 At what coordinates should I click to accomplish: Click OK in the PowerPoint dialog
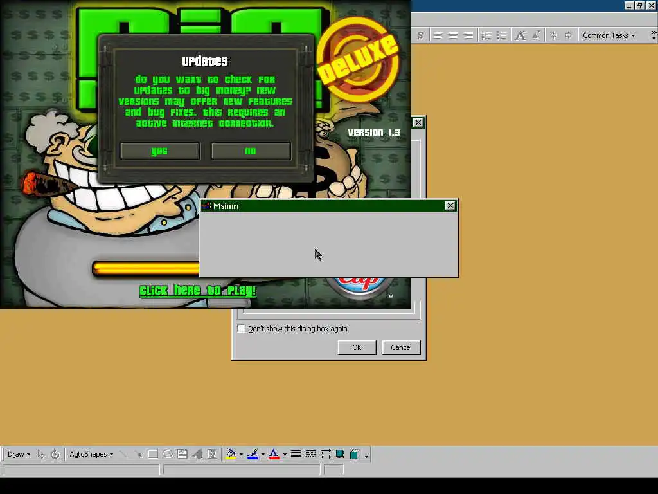[x=357, y=347]
